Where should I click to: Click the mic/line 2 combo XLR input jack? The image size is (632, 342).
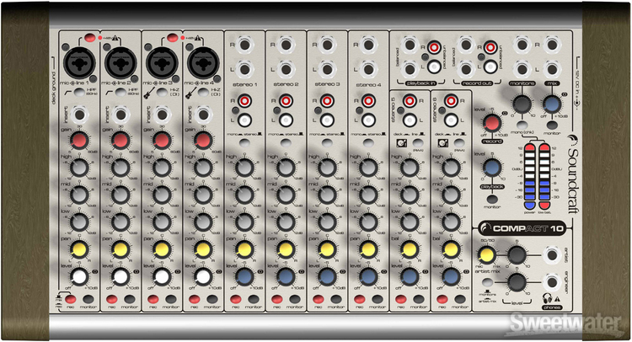coord(121,63)
